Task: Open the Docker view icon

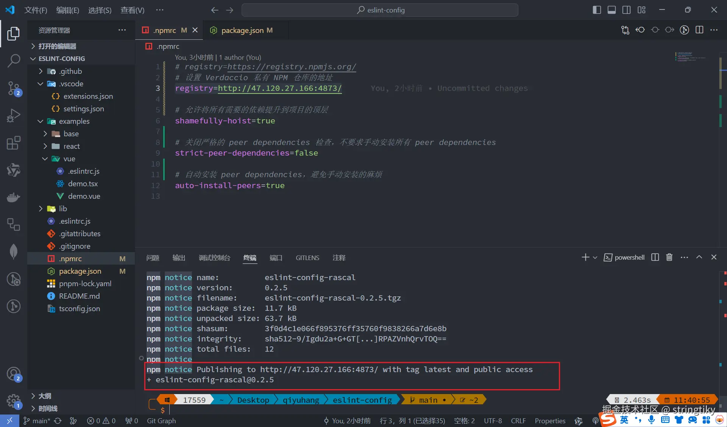Action: 14,198
